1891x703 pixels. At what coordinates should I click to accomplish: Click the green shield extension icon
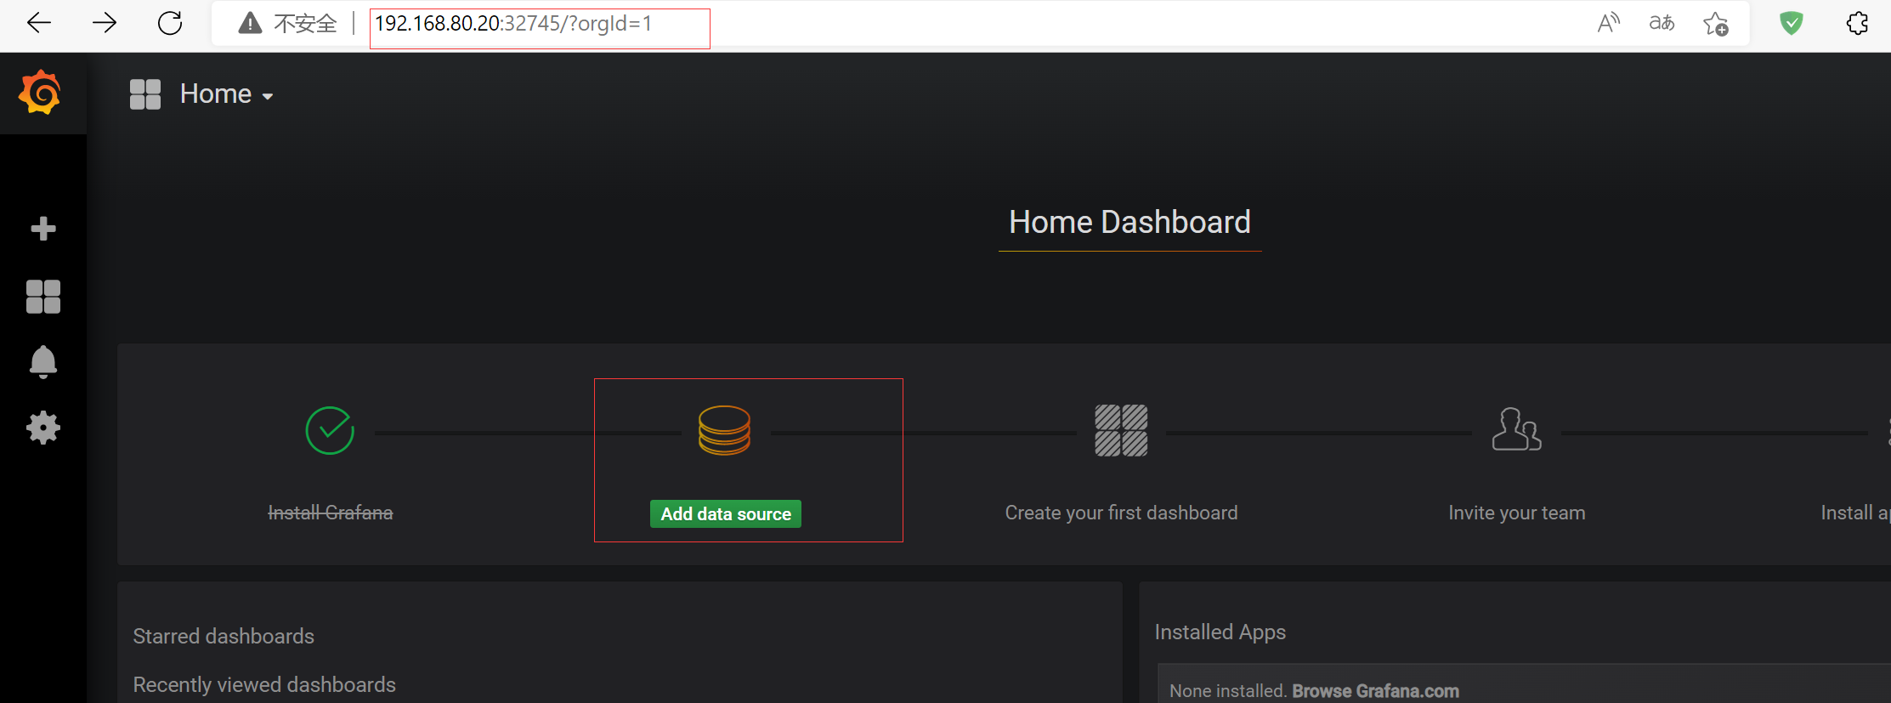[x=1792, y=23]
